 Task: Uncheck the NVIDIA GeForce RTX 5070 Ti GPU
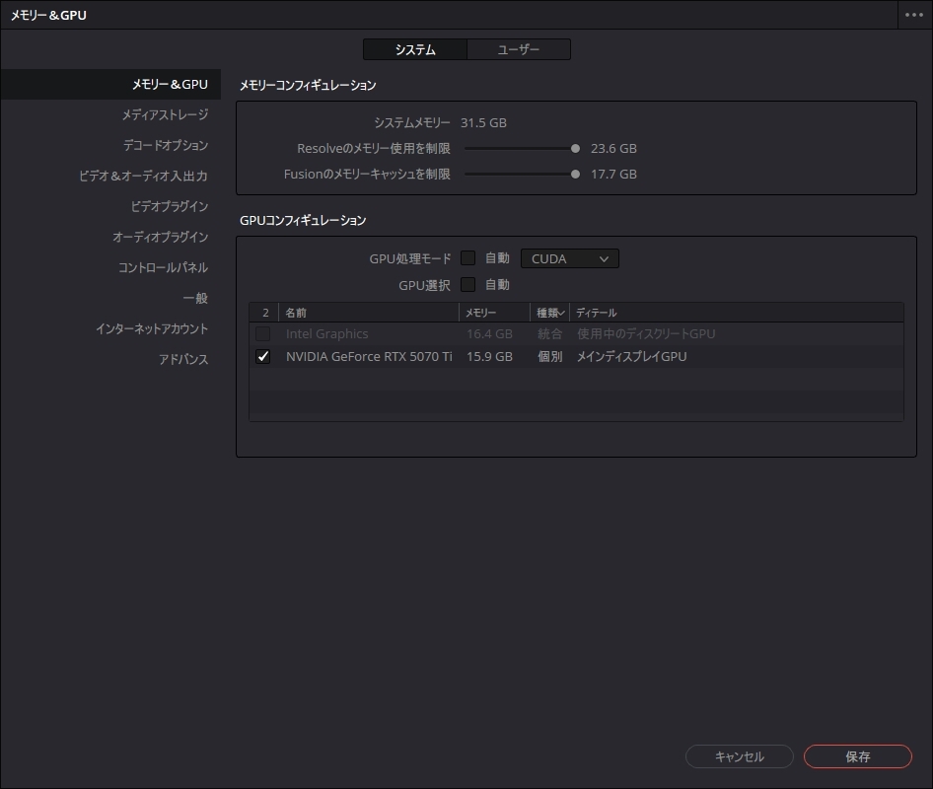coord(262,356)
